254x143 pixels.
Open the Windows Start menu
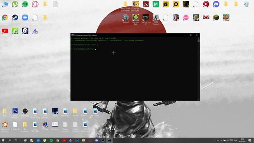[3, 140]
